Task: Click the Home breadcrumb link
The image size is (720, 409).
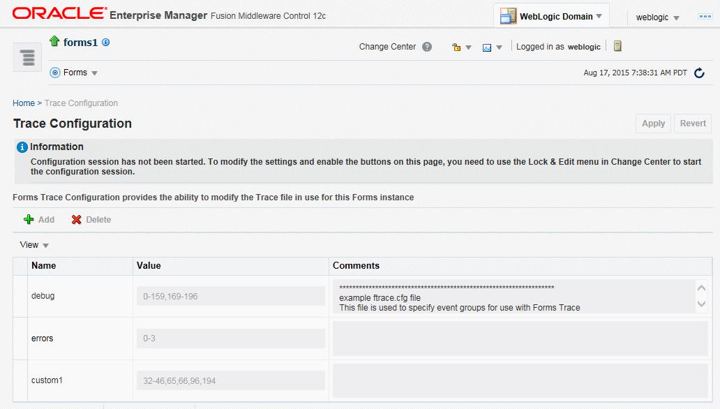Action: [24, 103]
